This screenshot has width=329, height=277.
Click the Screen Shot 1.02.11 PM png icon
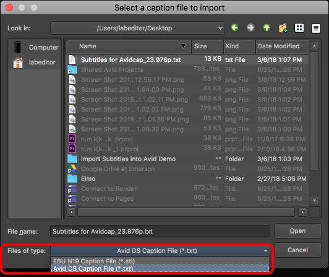click(x=72, y=99)
